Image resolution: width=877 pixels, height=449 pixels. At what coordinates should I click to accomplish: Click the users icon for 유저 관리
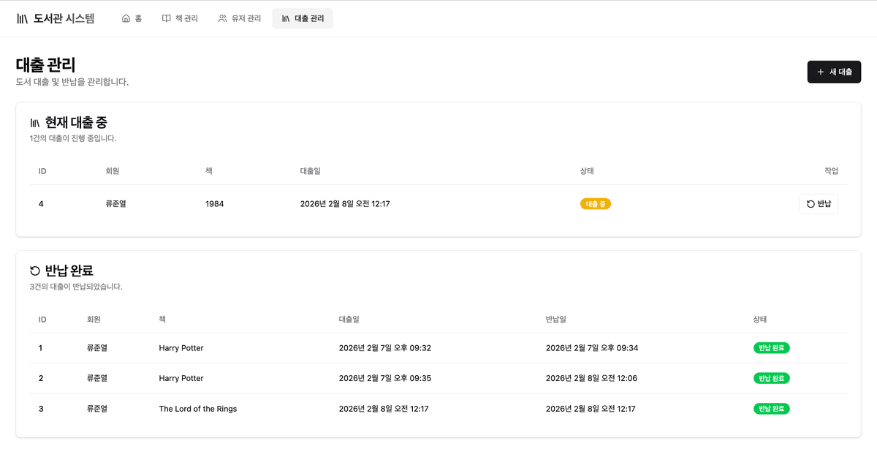(223, 19)
